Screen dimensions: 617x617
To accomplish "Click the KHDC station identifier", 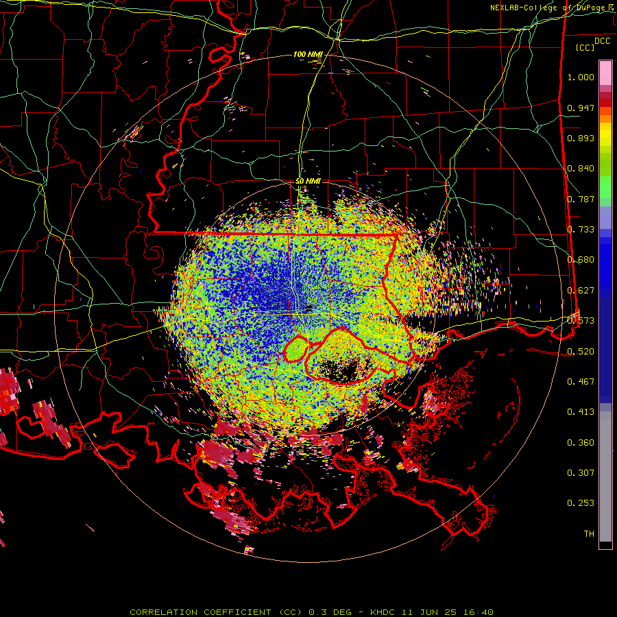I will pyautogui.click(x=383, y=612).
